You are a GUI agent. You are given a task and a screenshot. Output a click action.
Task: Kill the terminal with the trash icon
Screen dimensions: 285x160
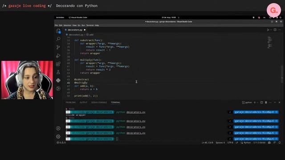[x=266, y=103]
